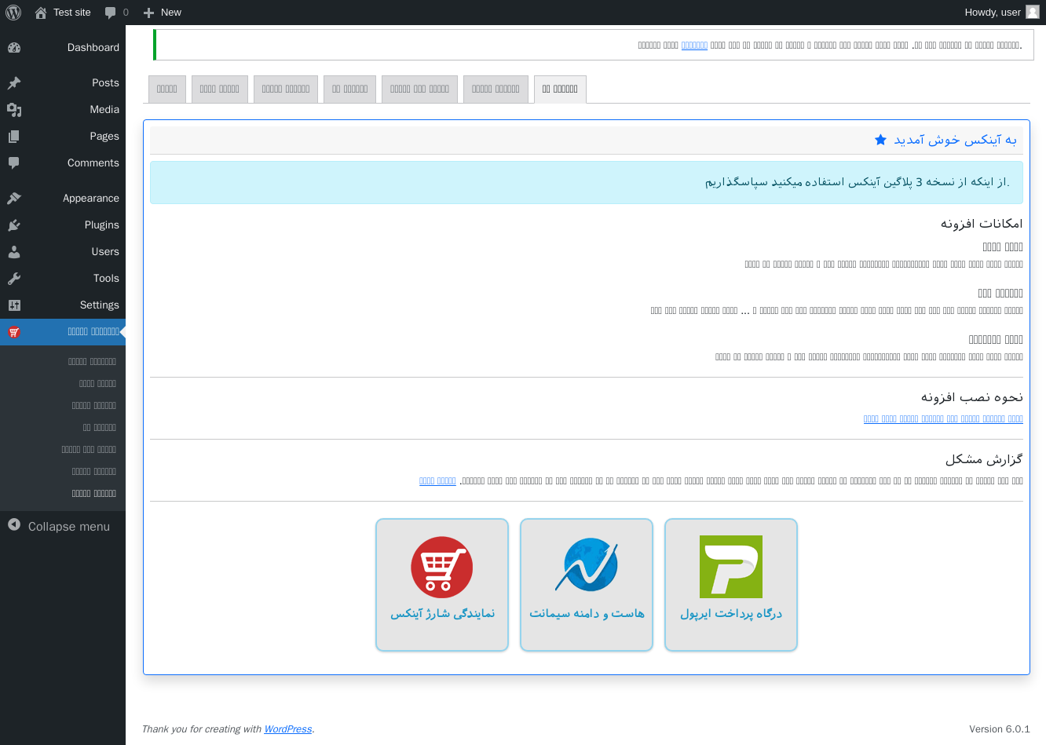Screen dimensions: 1046x745
Task: Click the Version 6.0.1 footer text
Action: (1000, 729)
